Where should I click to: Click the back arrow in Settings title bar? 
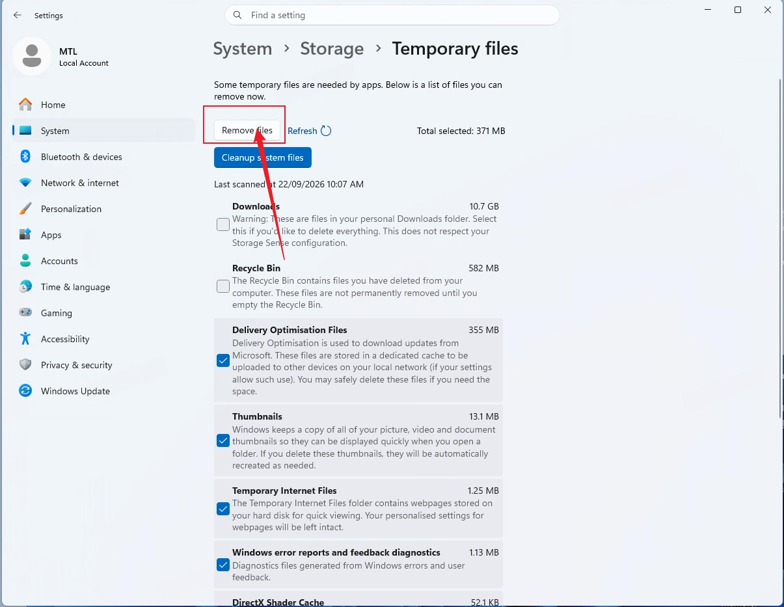click(x=18, y=15)
